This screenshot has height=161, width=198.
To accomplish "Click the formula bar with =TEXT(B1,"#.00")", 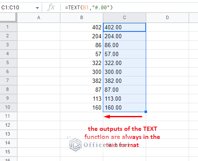I will click(129, 8).
